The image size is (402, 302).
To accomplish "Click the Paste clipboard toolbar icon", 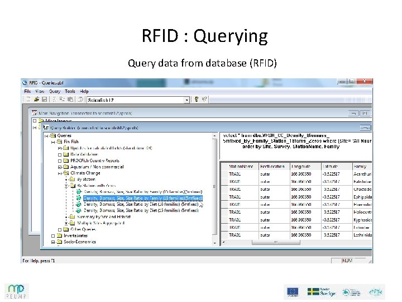I will (x=70, y=100).
